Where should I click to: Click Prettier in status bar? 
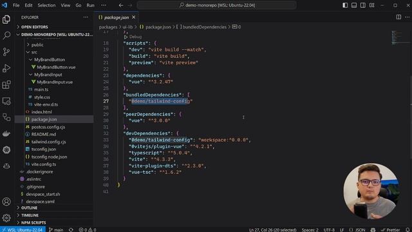[391, 229]
